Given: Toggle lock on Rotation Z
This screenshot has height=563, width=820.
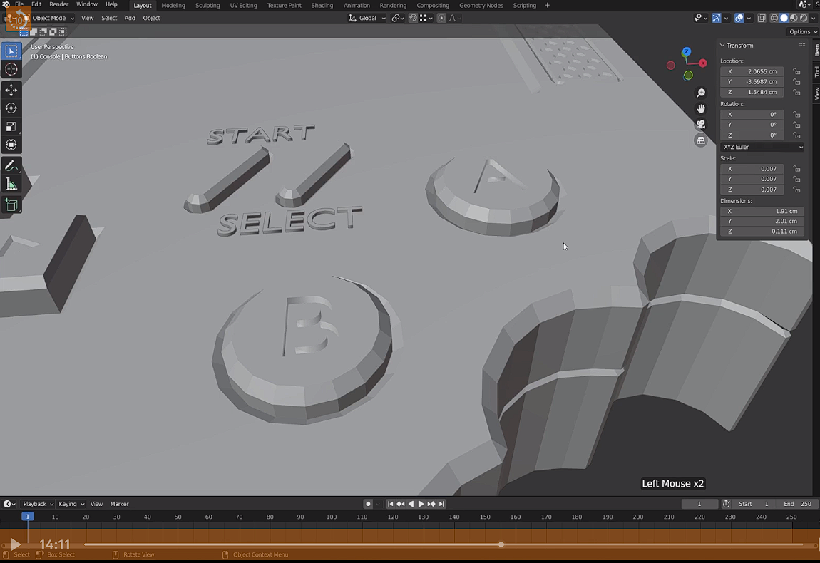Looking at the screenshot, I should [x=796, y=135].
